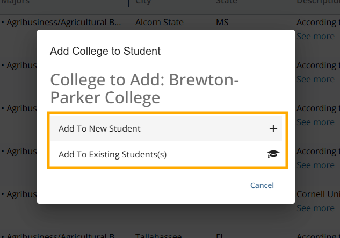Select the MS state cell
This screenshot has width=340, height=238.
[222, 23]
